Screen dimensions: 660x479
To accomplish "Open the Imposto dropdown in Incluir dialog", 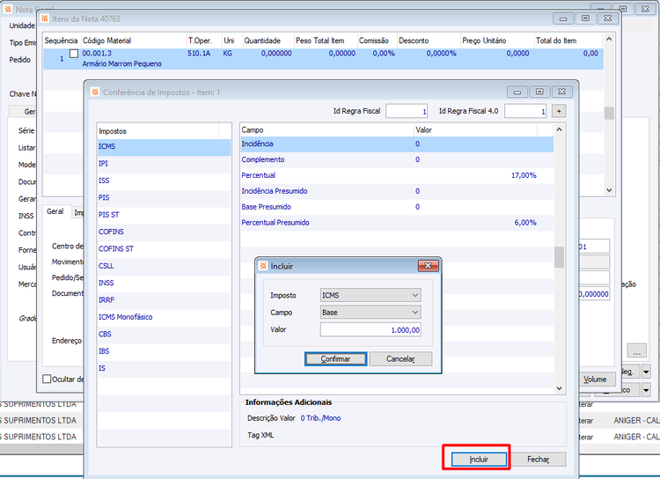I will 370,295.
